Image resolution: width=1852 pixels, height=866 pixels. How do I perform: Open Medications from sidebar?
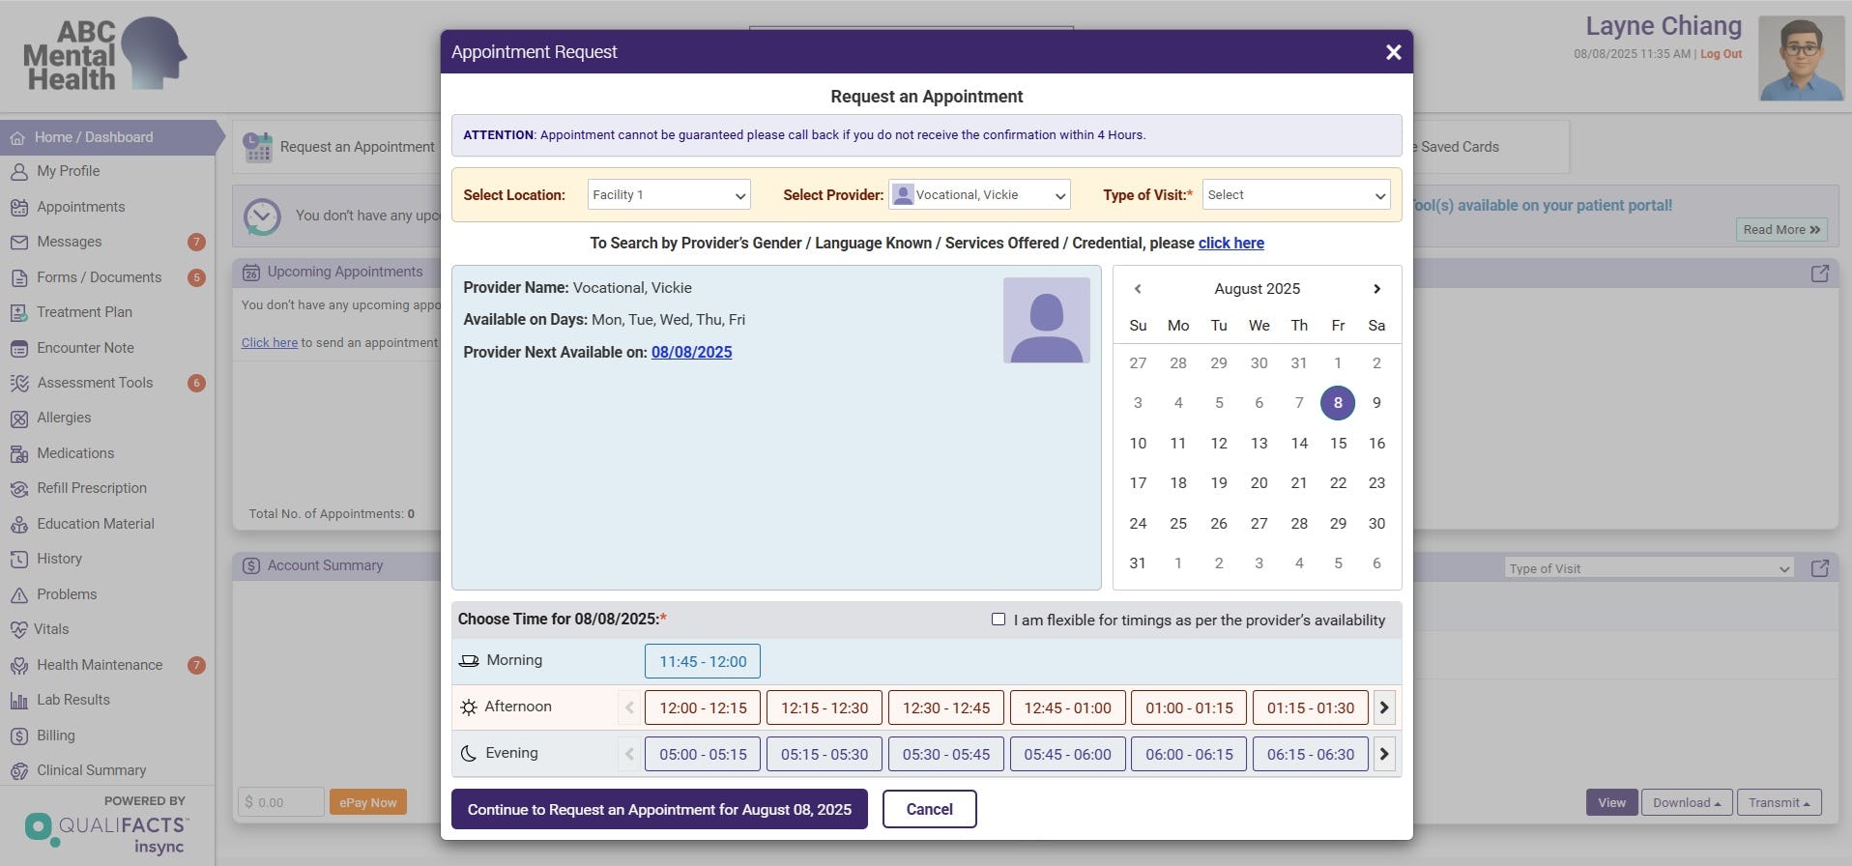75,453
